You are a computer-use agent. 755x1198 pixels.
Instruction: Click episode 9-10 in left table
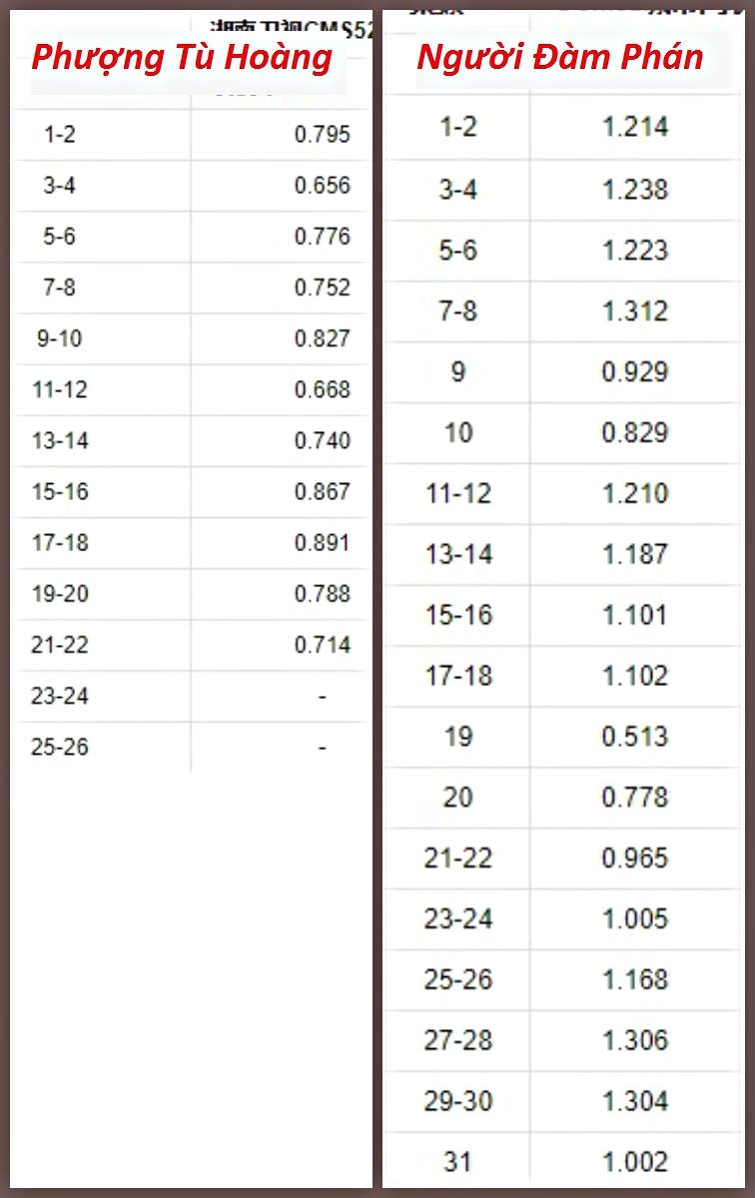pos(59,338)
